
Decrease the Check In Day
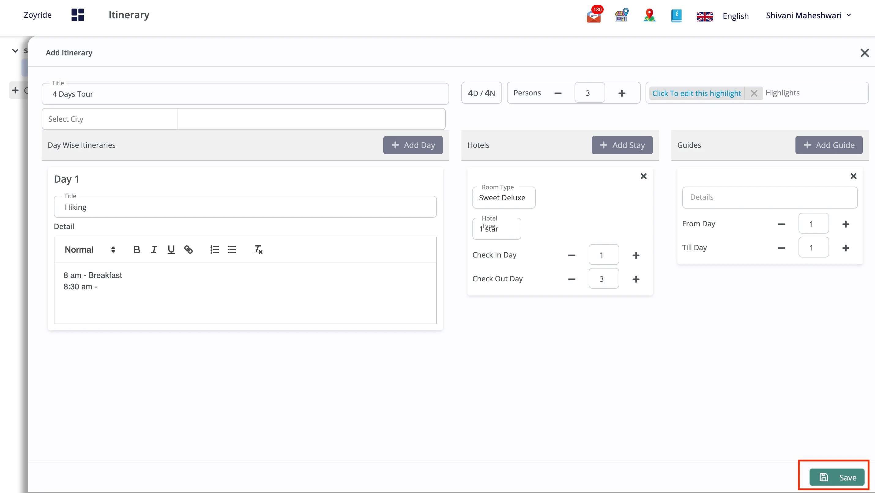(x=572, y=255)
